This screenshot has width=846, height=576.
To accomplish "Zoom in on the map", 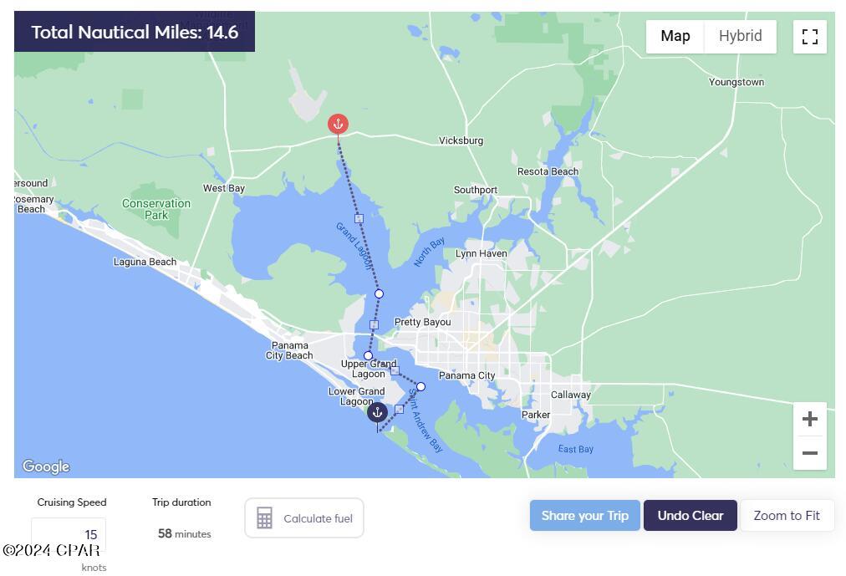I will (809, 419).
